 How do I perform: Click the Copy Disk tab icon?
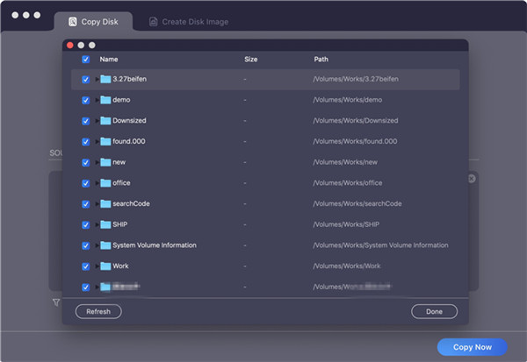(73, 21)
